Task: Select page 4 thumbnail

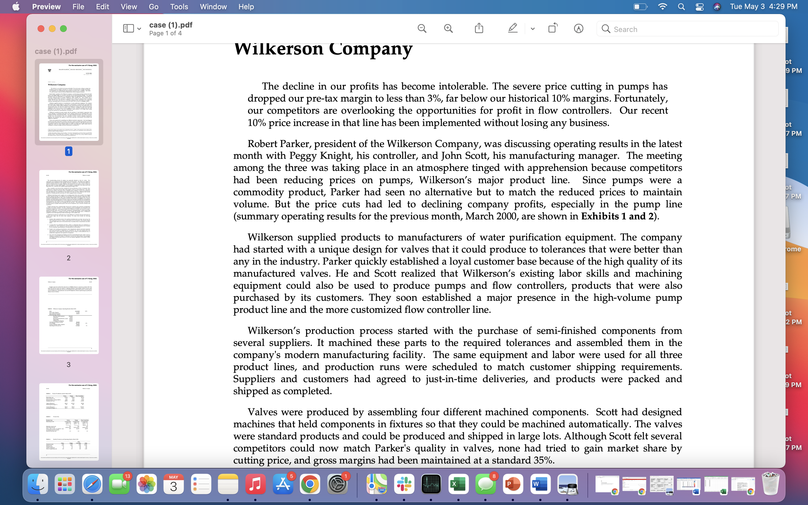Action: (69, 421)
